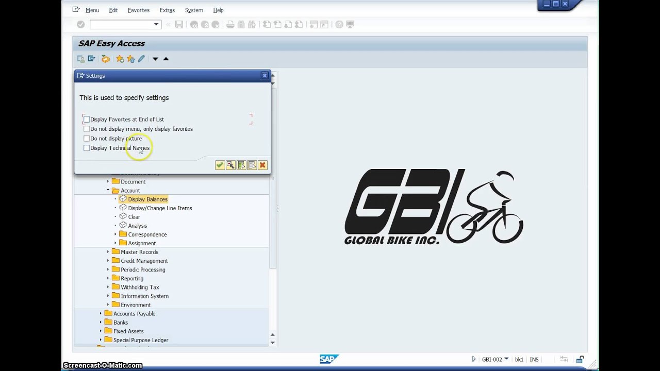
Task: Expand the Fixed Assets folder
Action: pos(101,331)
